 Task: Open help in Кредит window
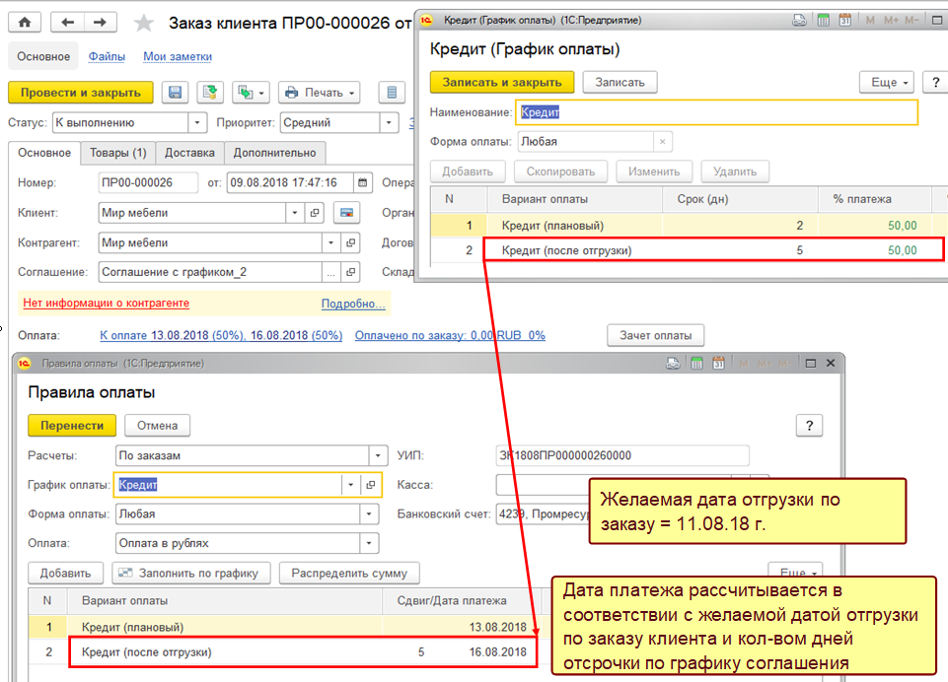pyautogui.click(x=936, y=82)
